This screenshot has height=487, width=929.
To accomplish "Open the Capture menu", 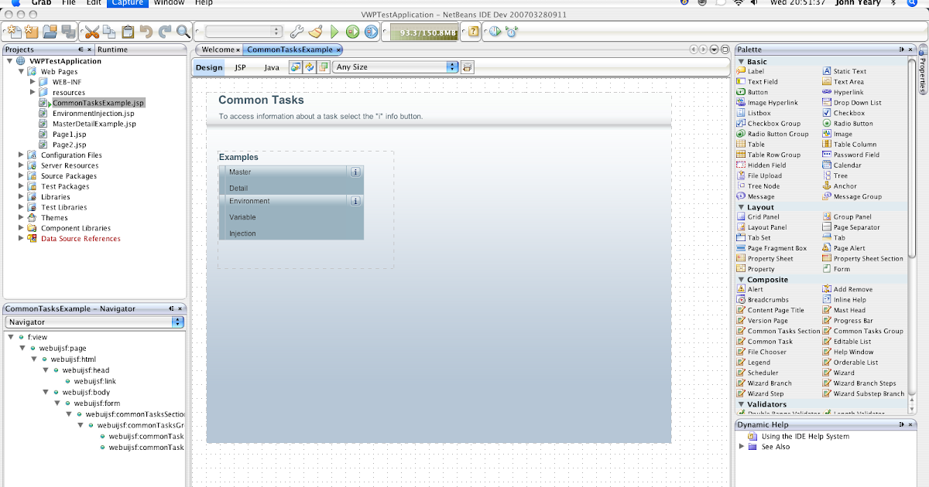I will (127, 3).
